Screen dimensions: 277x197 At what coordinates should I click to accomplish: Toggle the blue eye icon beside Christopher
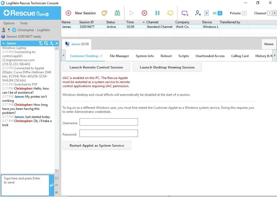point(14,30)
